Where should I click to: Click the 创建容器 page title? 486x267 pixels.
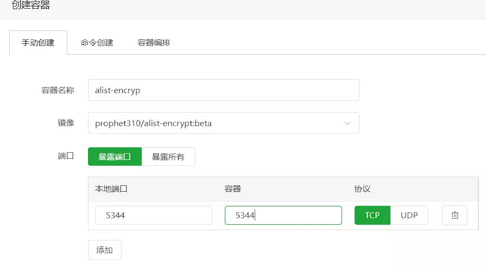click(31, 5)
